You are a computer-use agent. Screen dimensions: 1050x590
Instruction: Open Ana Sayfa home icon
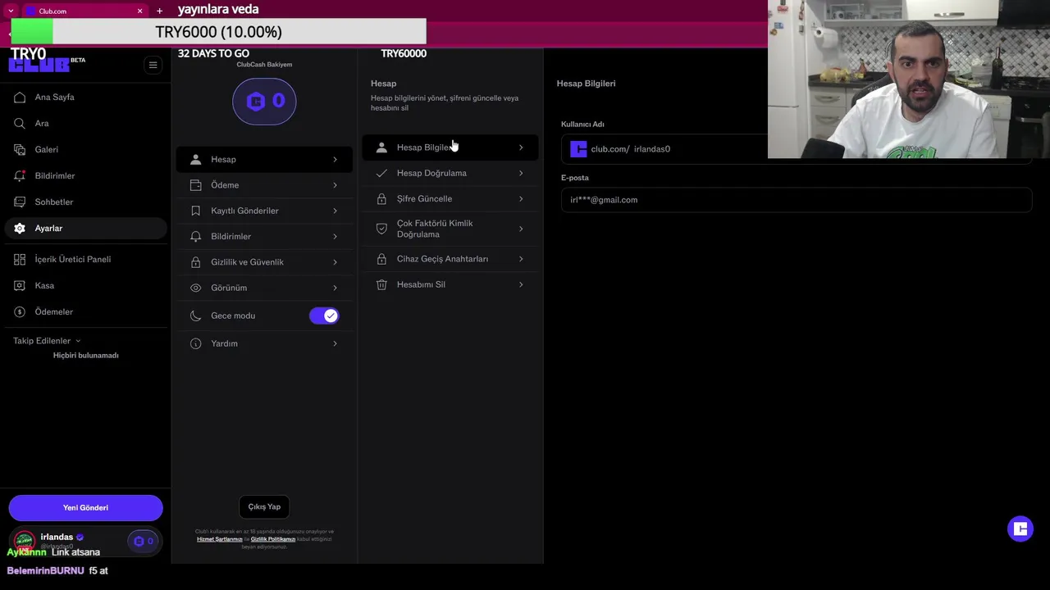click(19, 97)
